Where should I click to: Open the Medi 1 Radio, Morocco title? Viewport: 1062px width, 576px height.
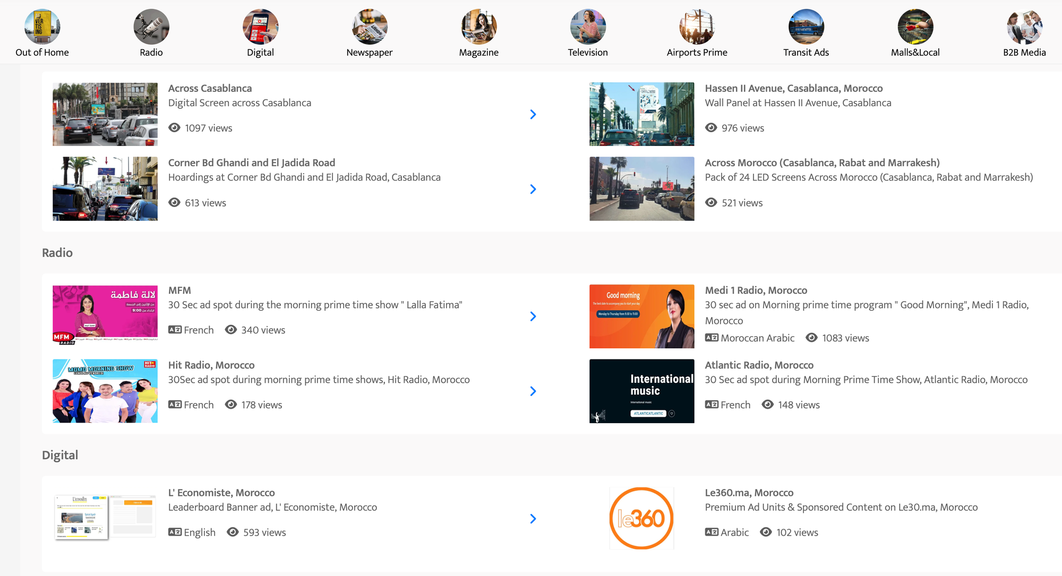[756, 290]
